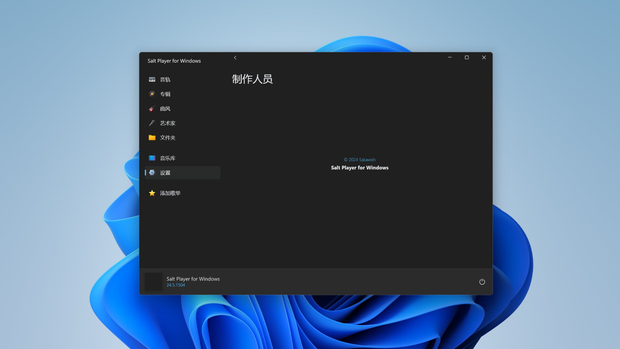Image resolution: width=620 pixels, height=349 pixels.
Task: Open the 音轨 sidebar entry
Action: coord(165,79)
